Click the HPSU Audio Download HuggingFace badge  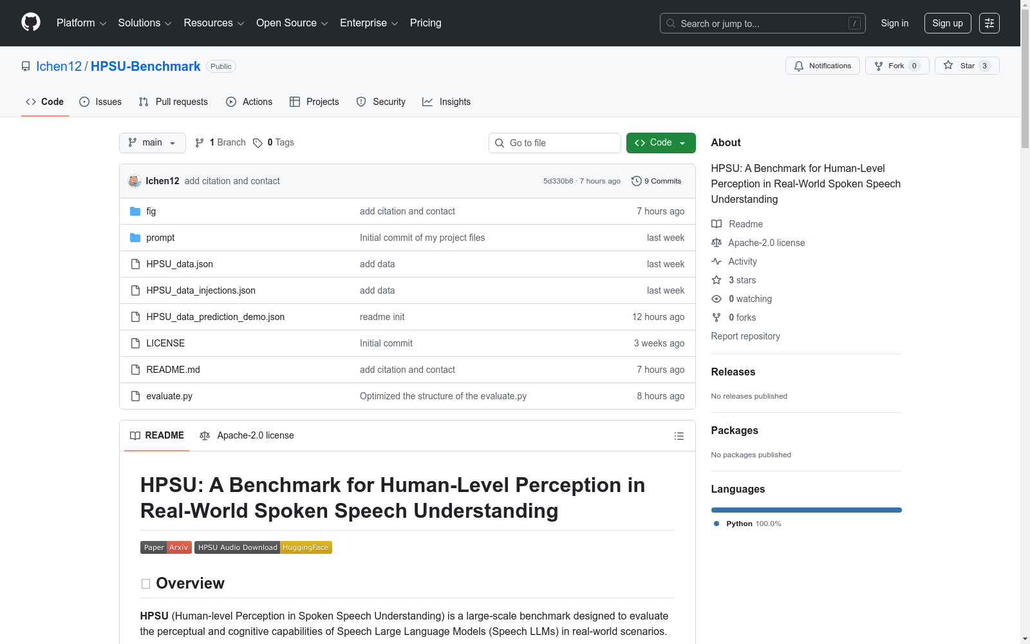pos(263,547)
